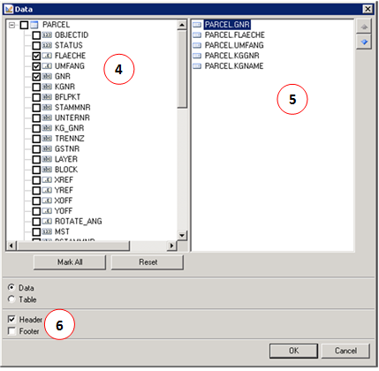Select PARCEL.KGGNR in the selected list
The height and width of the screenshot is (371, 379).
(x=232, y=56)
